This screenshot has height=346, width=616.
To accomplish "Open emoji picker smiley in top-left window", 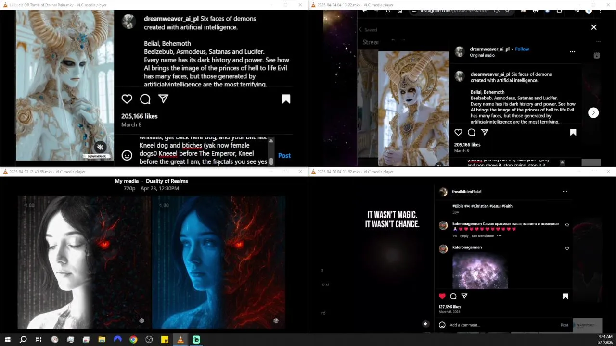I will 127,155.
